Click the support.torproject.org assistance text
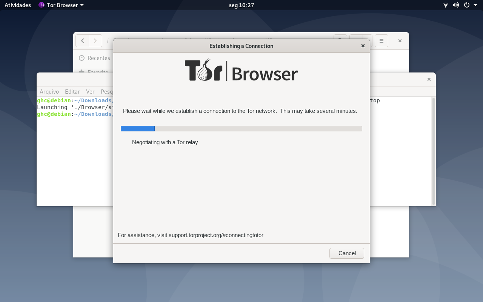The image size is (483, 302). pyautogui.click(x=191, y=235)
